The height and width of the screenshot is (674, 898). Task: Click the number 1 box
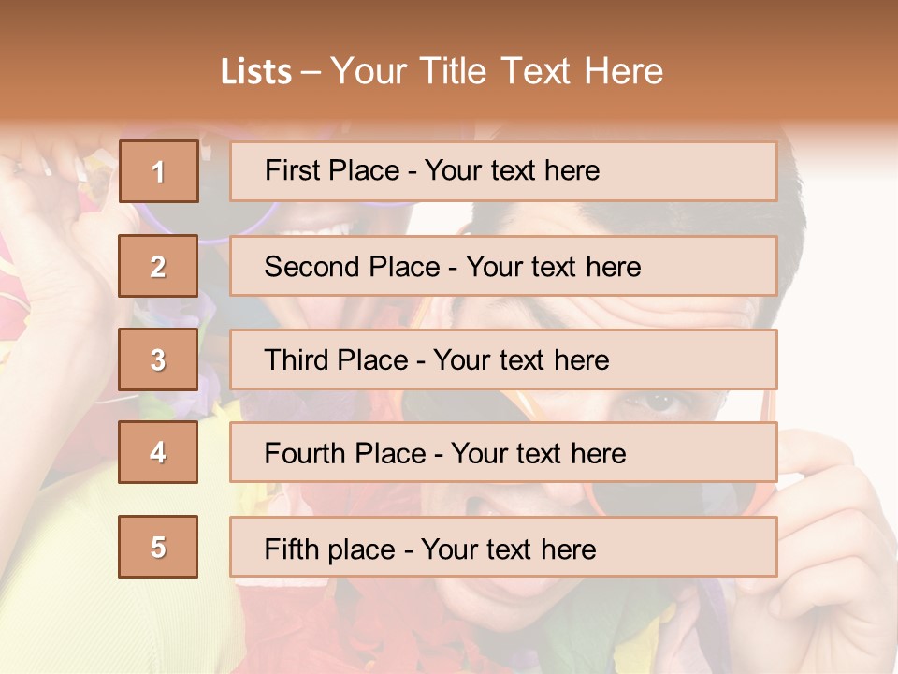pyautogui.click(x=159, y=171)
